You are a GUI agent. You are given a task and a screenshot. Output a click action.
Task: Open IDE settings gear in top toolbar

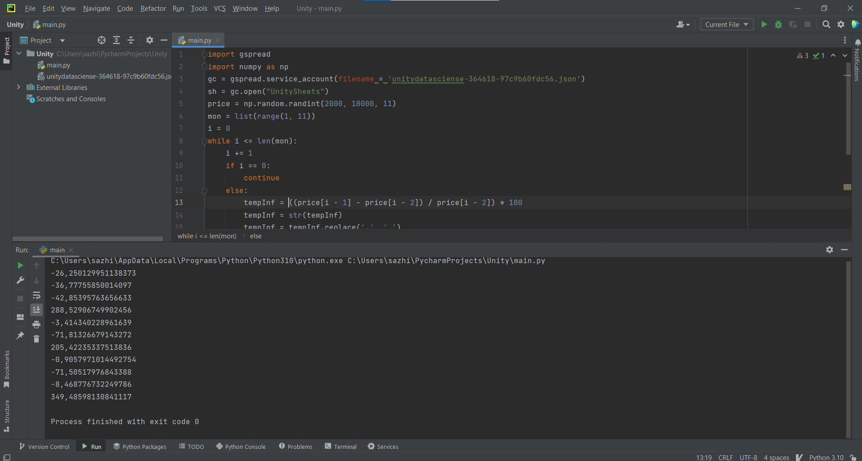coord(841,24)
